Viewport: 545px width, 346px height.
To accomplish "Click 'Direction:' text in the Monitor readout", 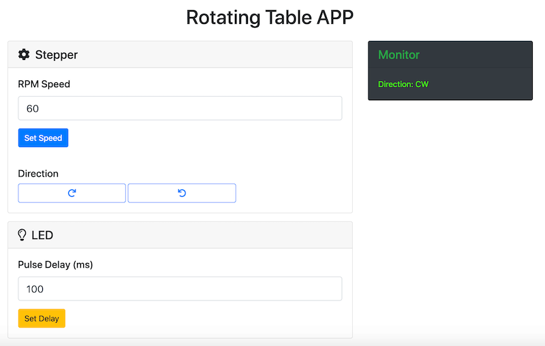I will click(x=395, y=84).
